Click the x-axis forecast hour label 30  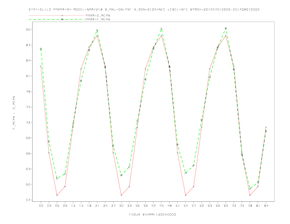[x=121, y=206]
